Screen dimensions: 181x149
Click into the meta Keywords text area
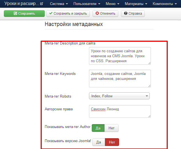120,78
